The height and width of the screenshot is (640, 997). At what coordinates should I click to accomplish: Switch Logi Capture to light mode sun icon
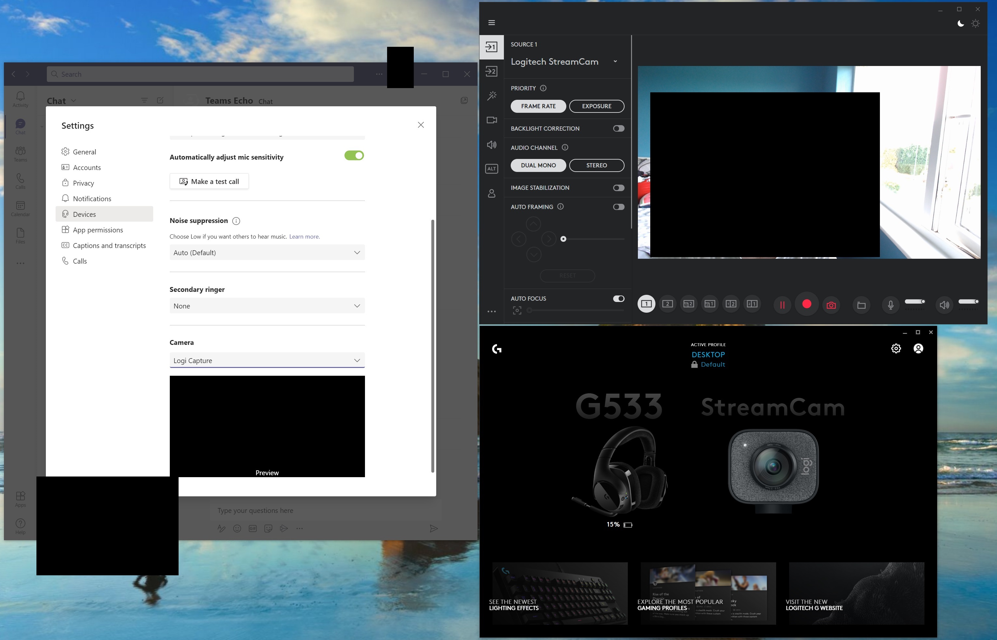pos(976,23)
